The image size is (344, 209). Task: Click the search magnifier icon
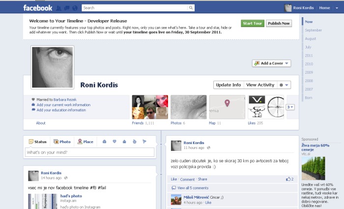pyautogui.click(x=191, y=8)
